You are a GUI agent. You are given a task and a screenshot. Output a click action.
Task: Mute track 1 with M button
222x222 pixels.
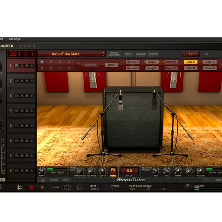[27, 66]
